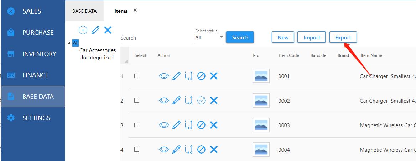
Task: Edit item 0002 with pencil icon
Action: (x=176, y=101)
